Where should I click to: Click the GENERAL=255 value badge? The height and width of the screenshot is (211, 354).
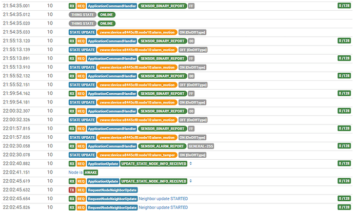[201, 146]
